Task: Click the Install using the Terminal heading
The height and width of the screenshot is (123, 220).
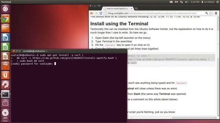Action: pyautogui.click(x=119, y=24)
